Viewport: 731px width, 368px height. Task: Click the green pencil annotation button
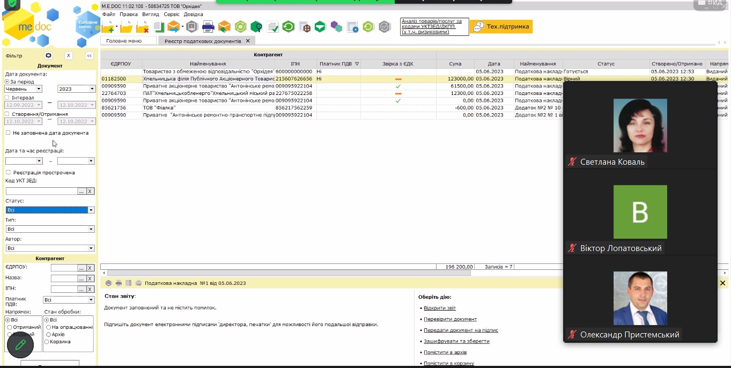(x=20, y=344)
